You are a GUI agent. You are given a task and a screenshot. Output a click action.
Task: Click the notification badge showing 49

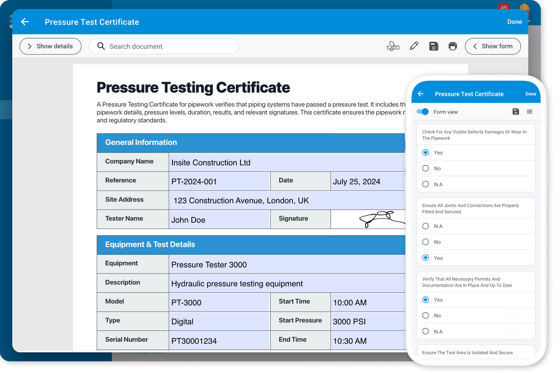[x=504, y=7]
